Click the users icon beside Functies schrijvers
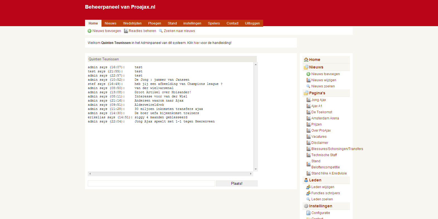 coord(308,193)
